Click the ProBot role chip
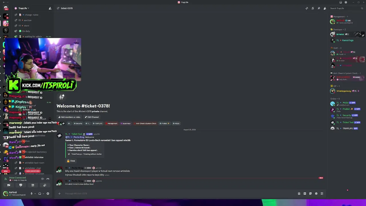366x206 pixels. 164,124
